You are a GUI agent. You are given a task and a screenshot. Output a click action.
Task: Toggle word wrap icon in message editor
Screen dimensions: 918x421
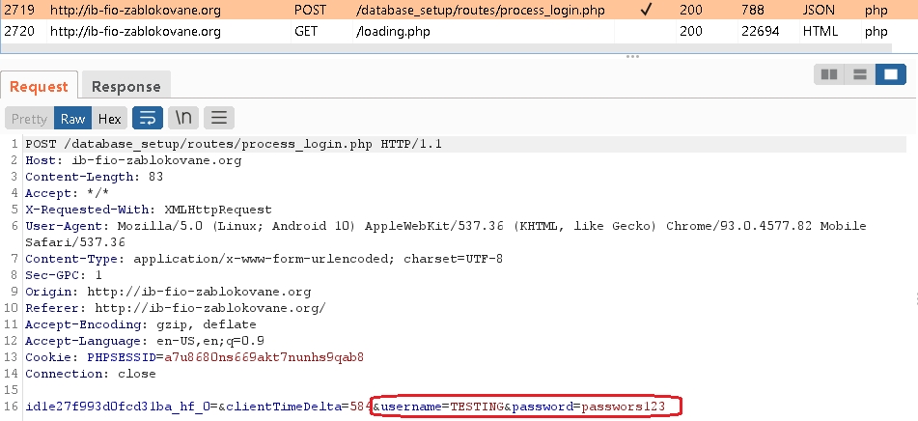[148, 119]
